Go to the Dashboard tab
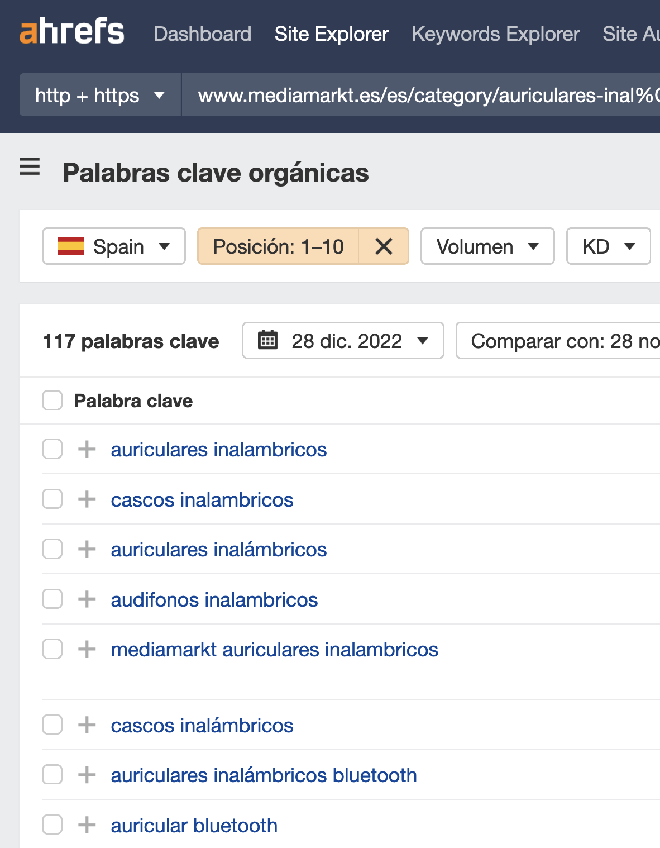 pos(203,34)
